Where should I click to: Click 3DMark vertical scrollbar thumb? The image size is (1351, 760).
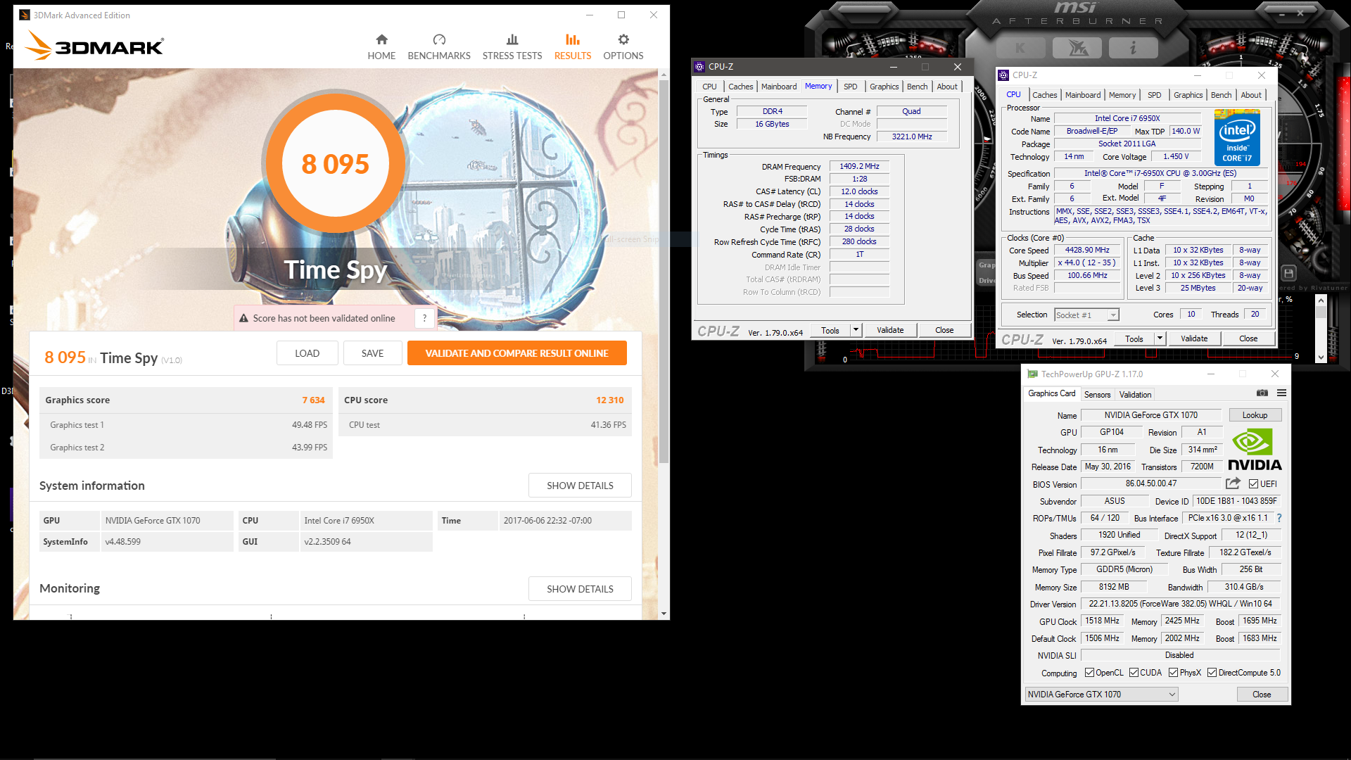pos(664,271)
